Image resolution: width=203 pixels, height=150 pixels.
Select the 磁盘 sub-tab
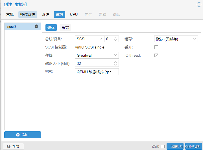(x=51, y=27)
